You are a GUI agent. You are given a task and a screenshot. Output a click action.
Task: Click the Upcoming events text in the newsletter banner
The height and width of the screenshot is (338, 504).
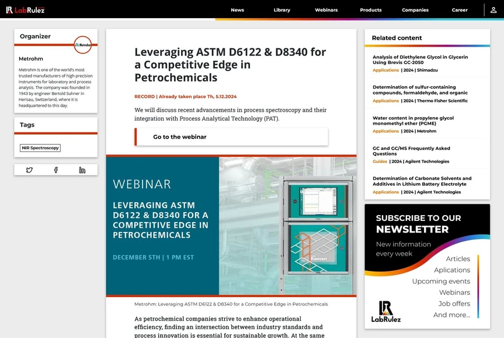tap(441, 281)
